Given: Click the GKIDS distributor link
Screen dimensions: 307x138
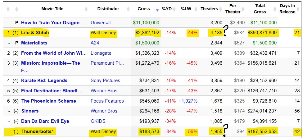Looking at the screenshot, I should tap(97, 121).
